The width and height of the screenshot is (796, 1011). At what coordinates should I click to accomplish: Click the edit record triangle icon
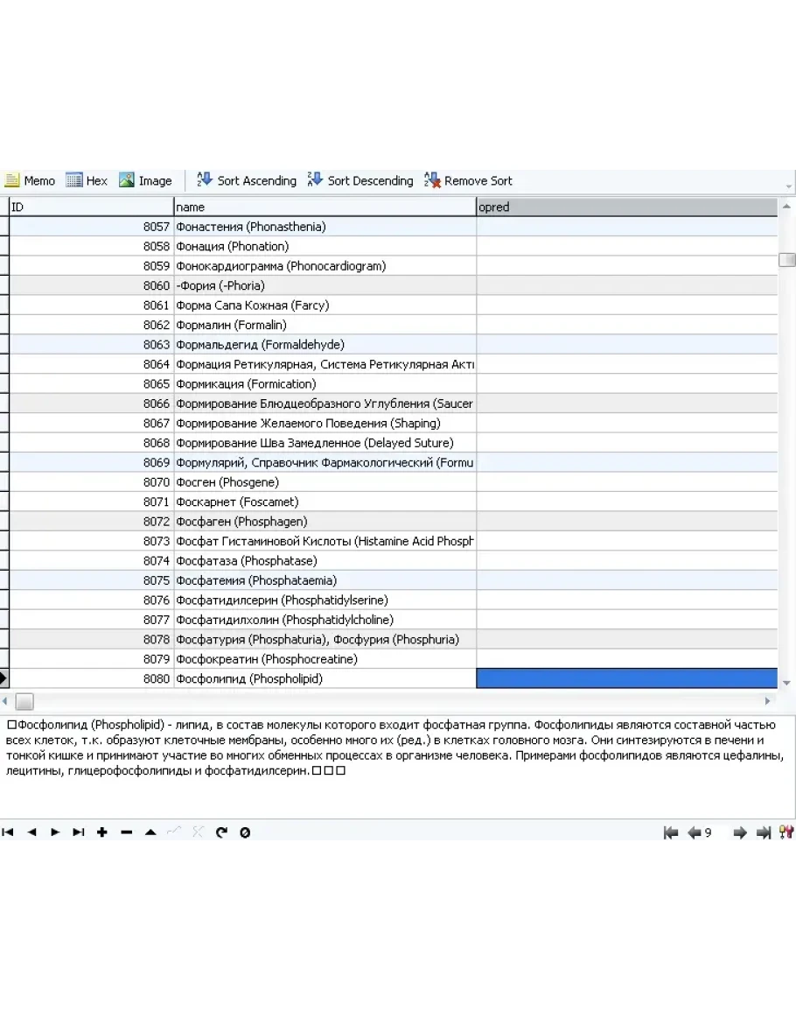tap(150, 832)
